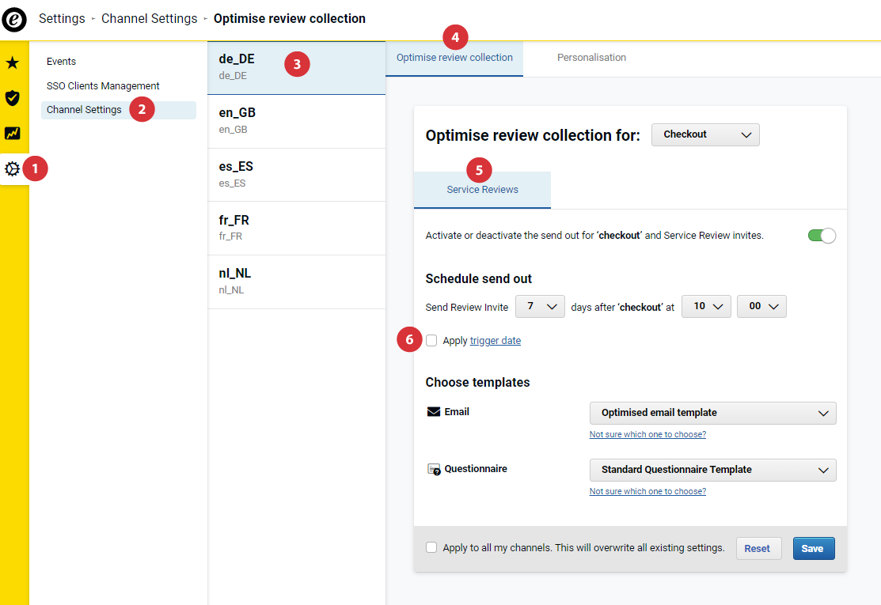The image size is (881, 605).
Task: Open Events in settings menu
Action: [x=61, y=62]
